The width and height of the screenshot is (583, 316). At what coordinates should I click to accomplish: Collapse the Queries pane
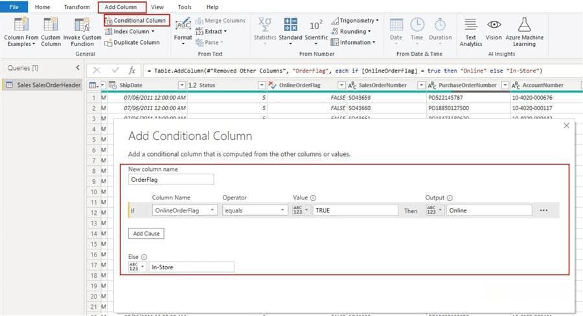click(x=78, y=67)
